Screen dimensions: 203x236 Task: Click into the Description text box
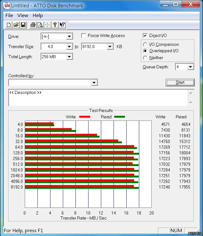98,98
